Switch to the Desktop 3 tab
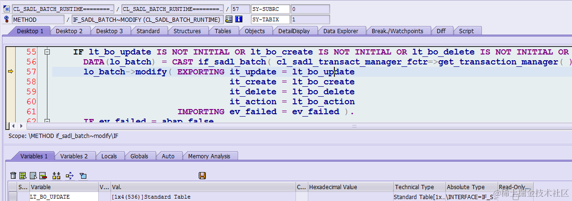Image resolution: width=572 pixels, height=201 pixels. (110, 31)
